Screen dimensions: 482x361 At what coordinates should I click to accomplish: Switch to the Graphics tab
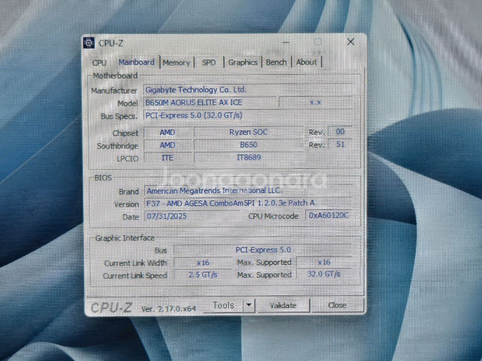242,62
